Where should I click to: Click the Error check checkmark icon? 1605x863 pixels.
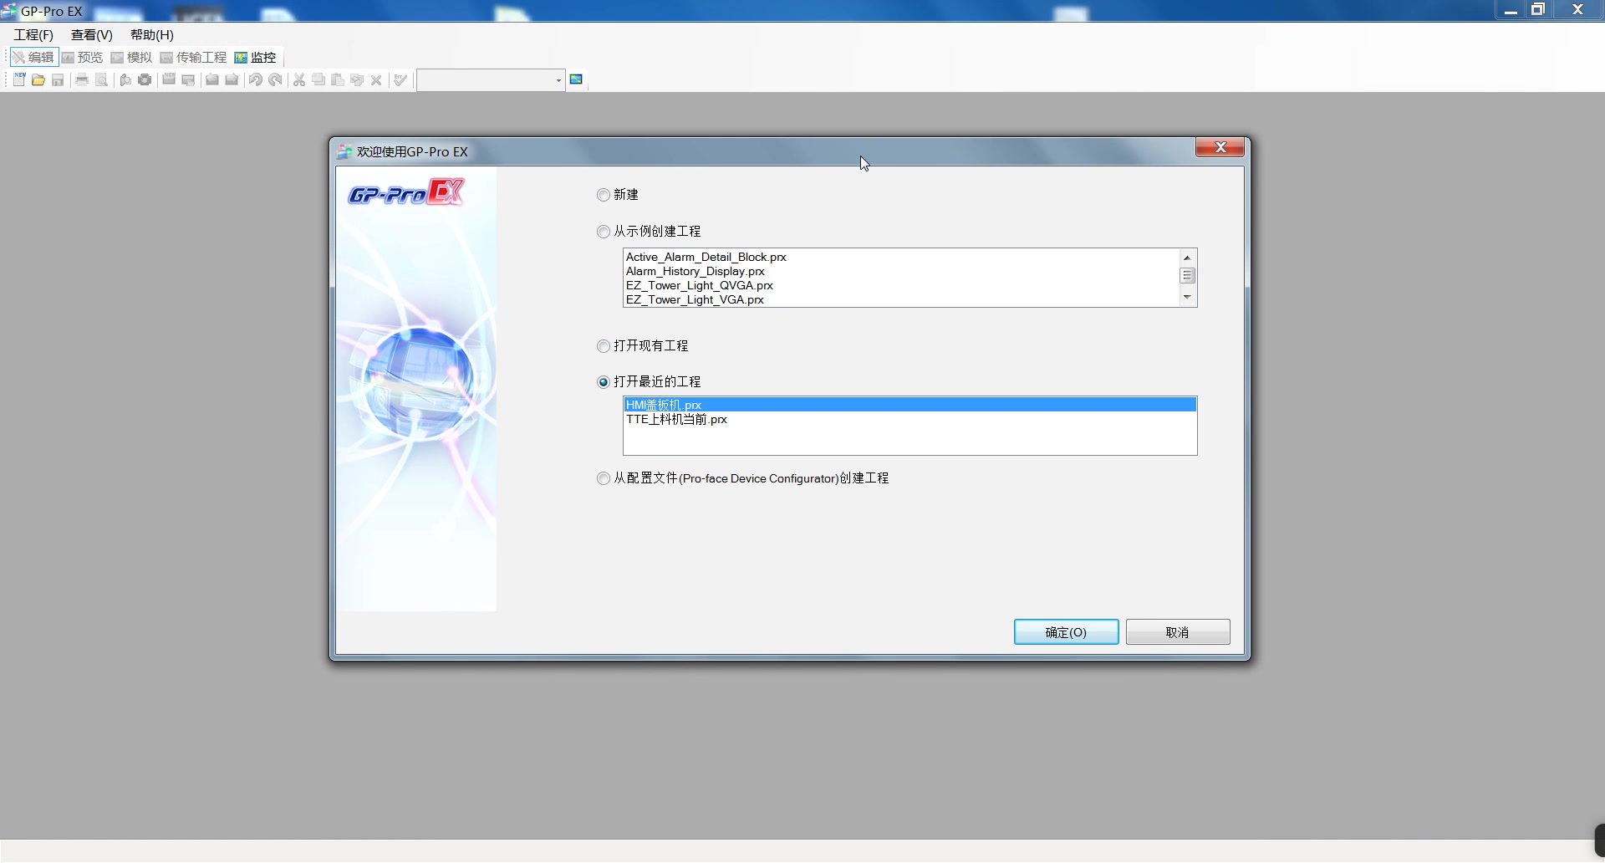[400, 79]
